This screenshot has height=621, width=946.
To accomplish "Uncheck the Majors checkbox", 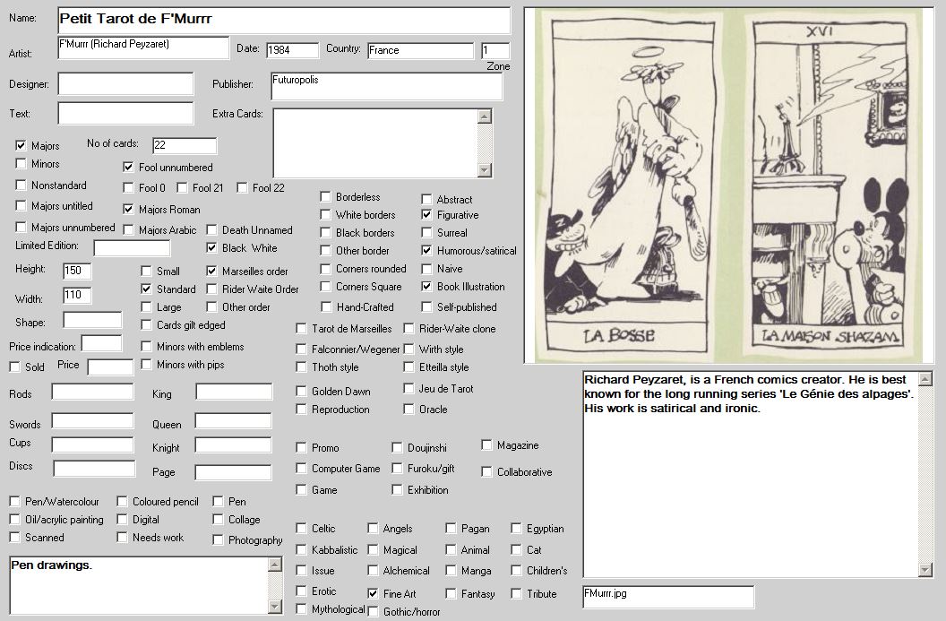I will [21, 145].
